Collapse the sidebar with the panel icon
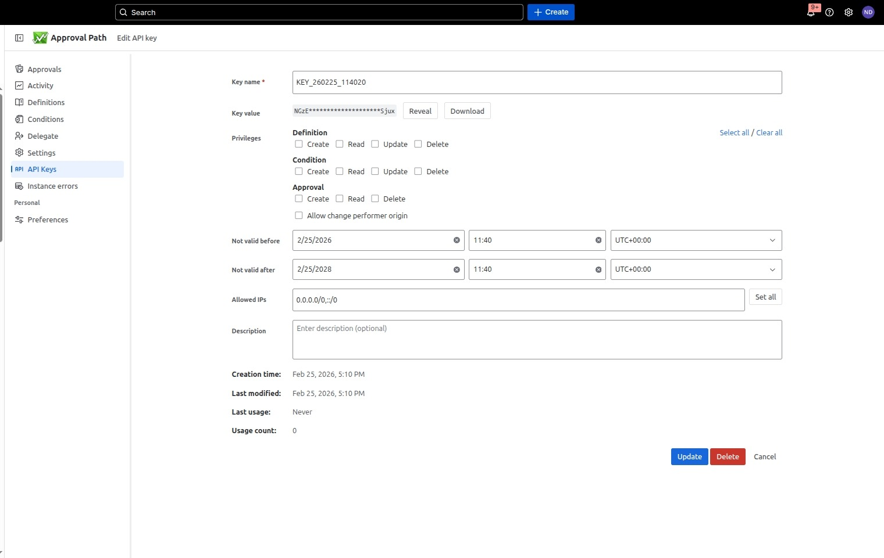This screenshot has width=884, height=558. pyautogui.click(x=19, y=38)
